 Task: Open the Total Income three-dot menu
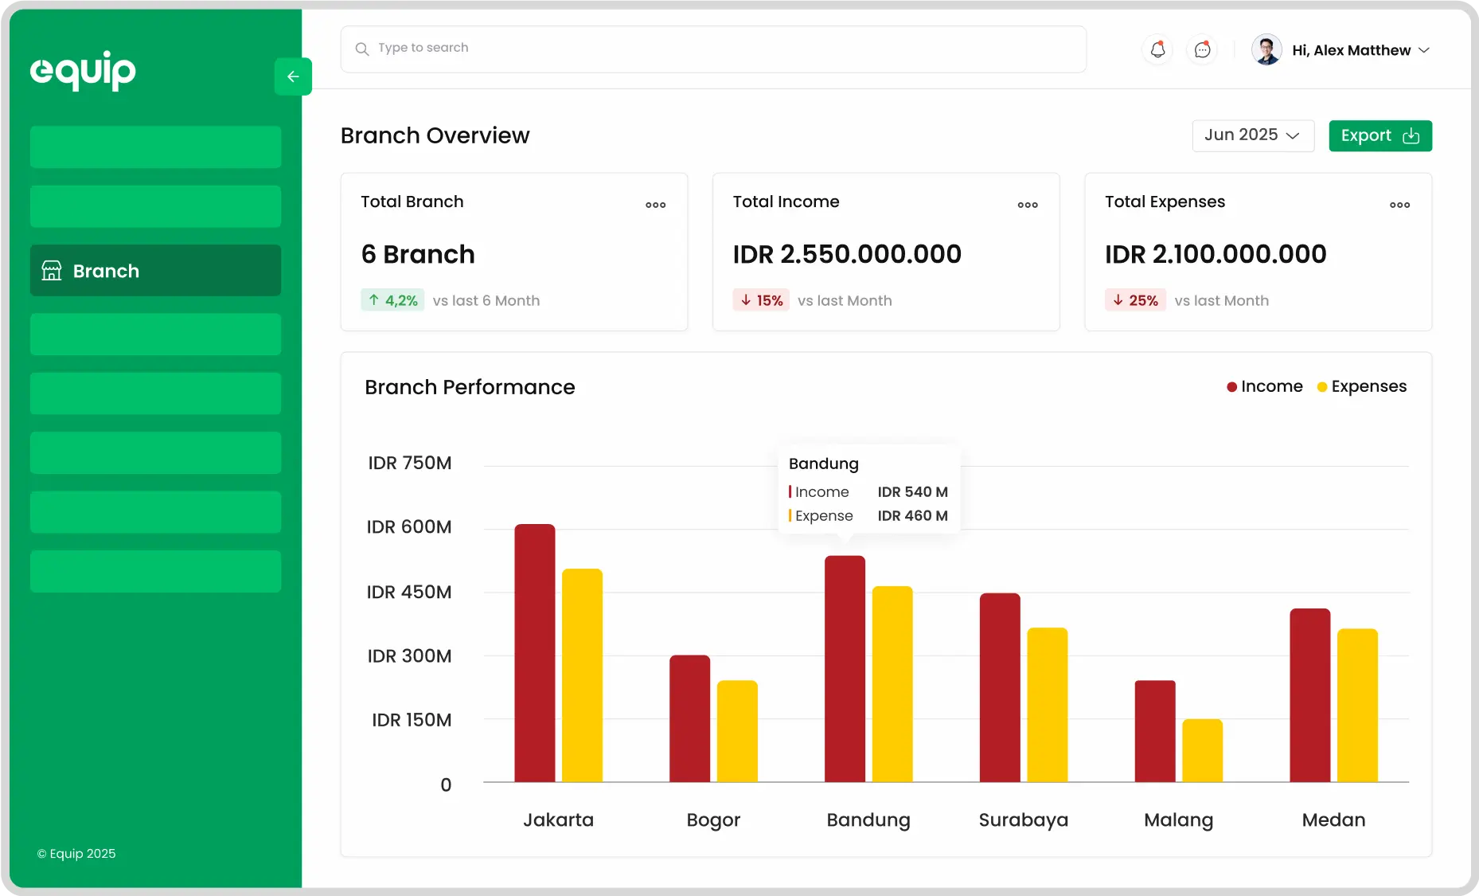(x=1027, y=205)
